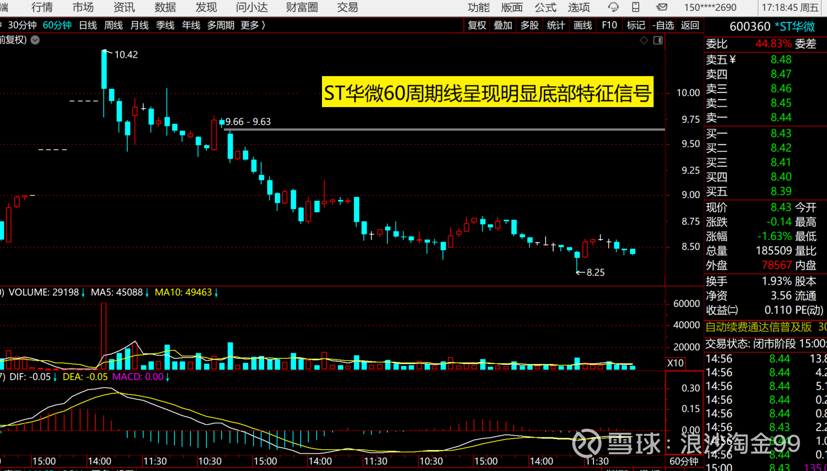Click the 买五 bid price 8.39
827x471 pixels.
(x=781, y=191)
